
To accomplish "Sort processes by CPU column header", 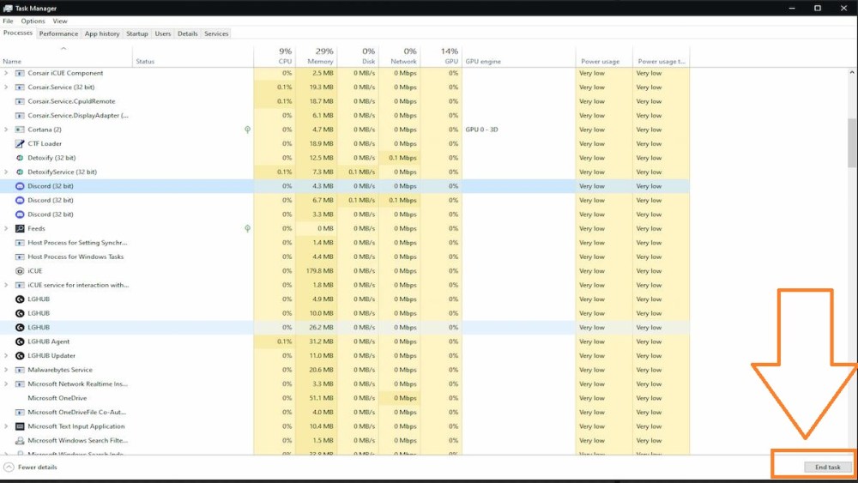I will tap(284, 57).
